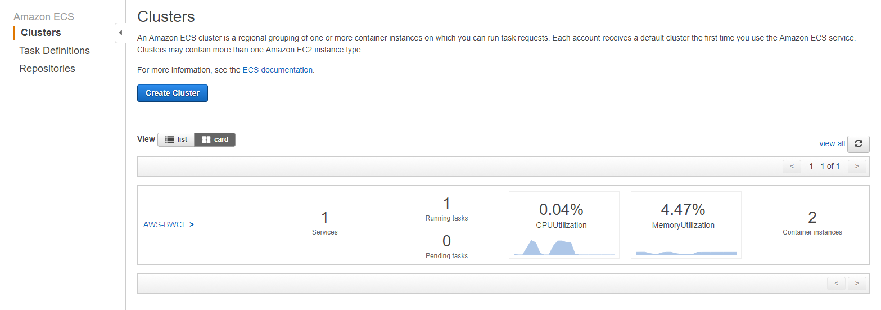Collapse the left navigation sidebar arrow
The height and width of the screenshot is (310, 881).
tap(120, 33)
